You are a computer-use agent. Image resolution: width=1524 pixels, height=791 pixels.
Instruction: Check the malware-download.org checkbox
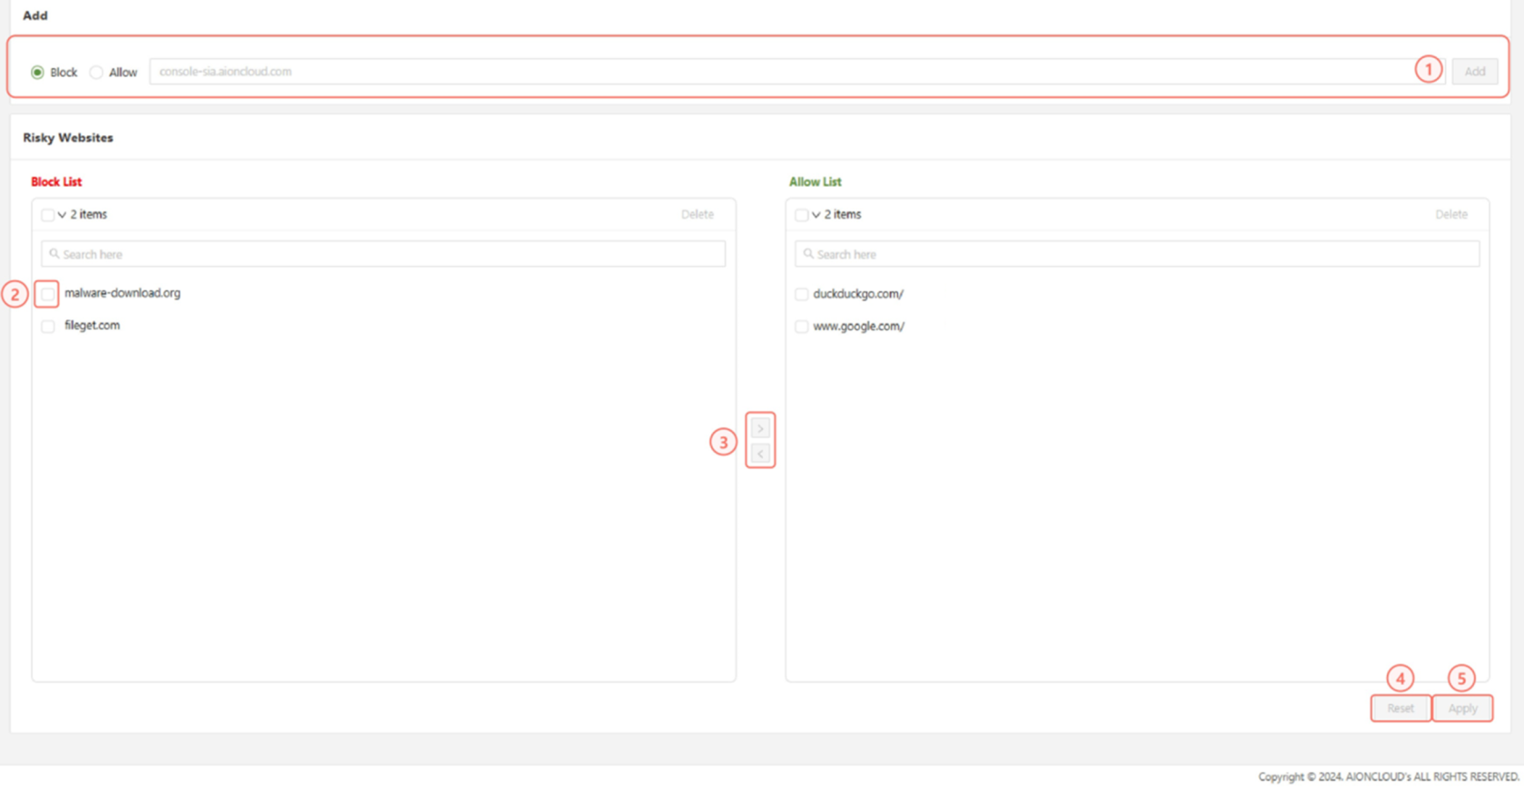click(x=48, y=294)
